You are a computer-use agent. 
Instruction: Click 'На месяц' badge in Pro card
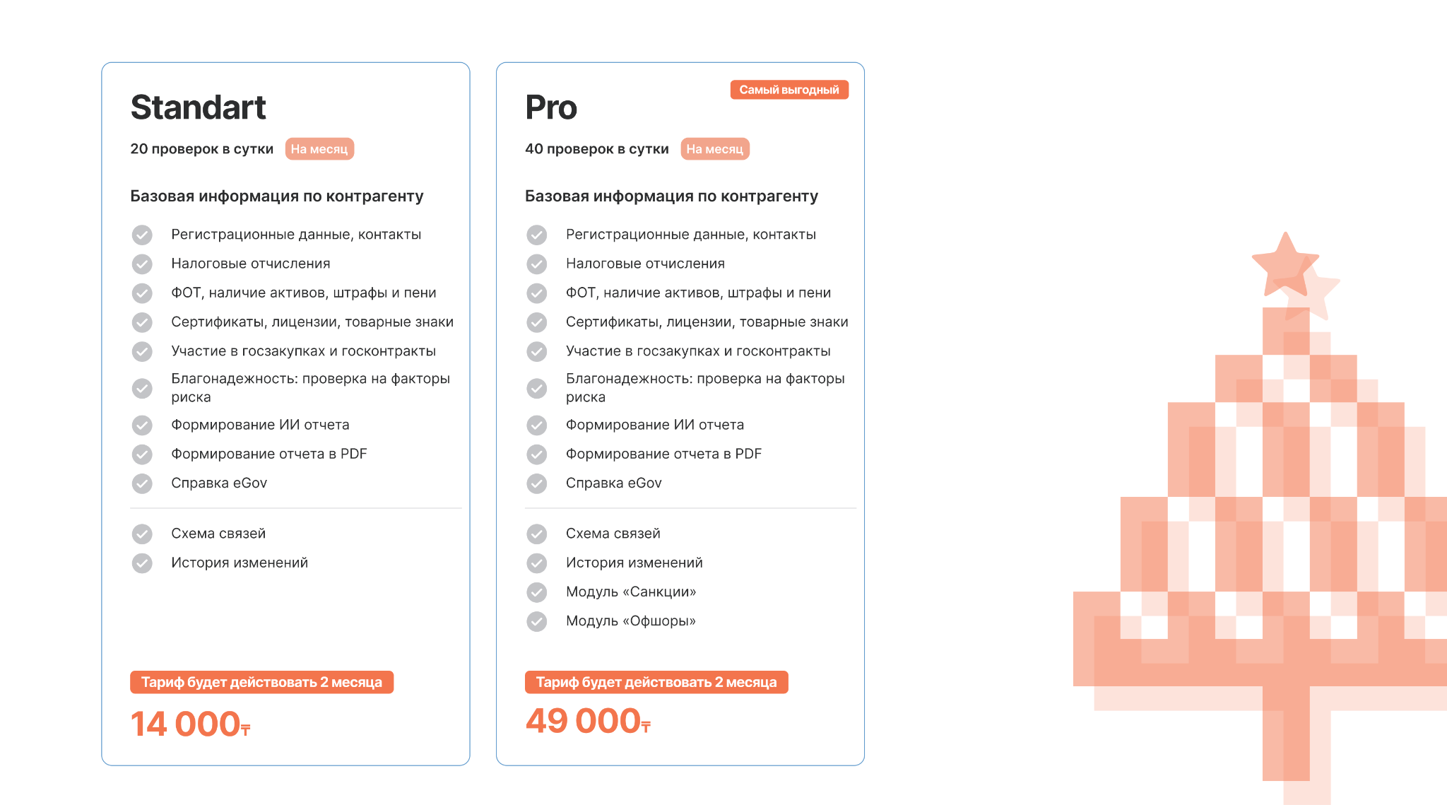click(714, 149)
